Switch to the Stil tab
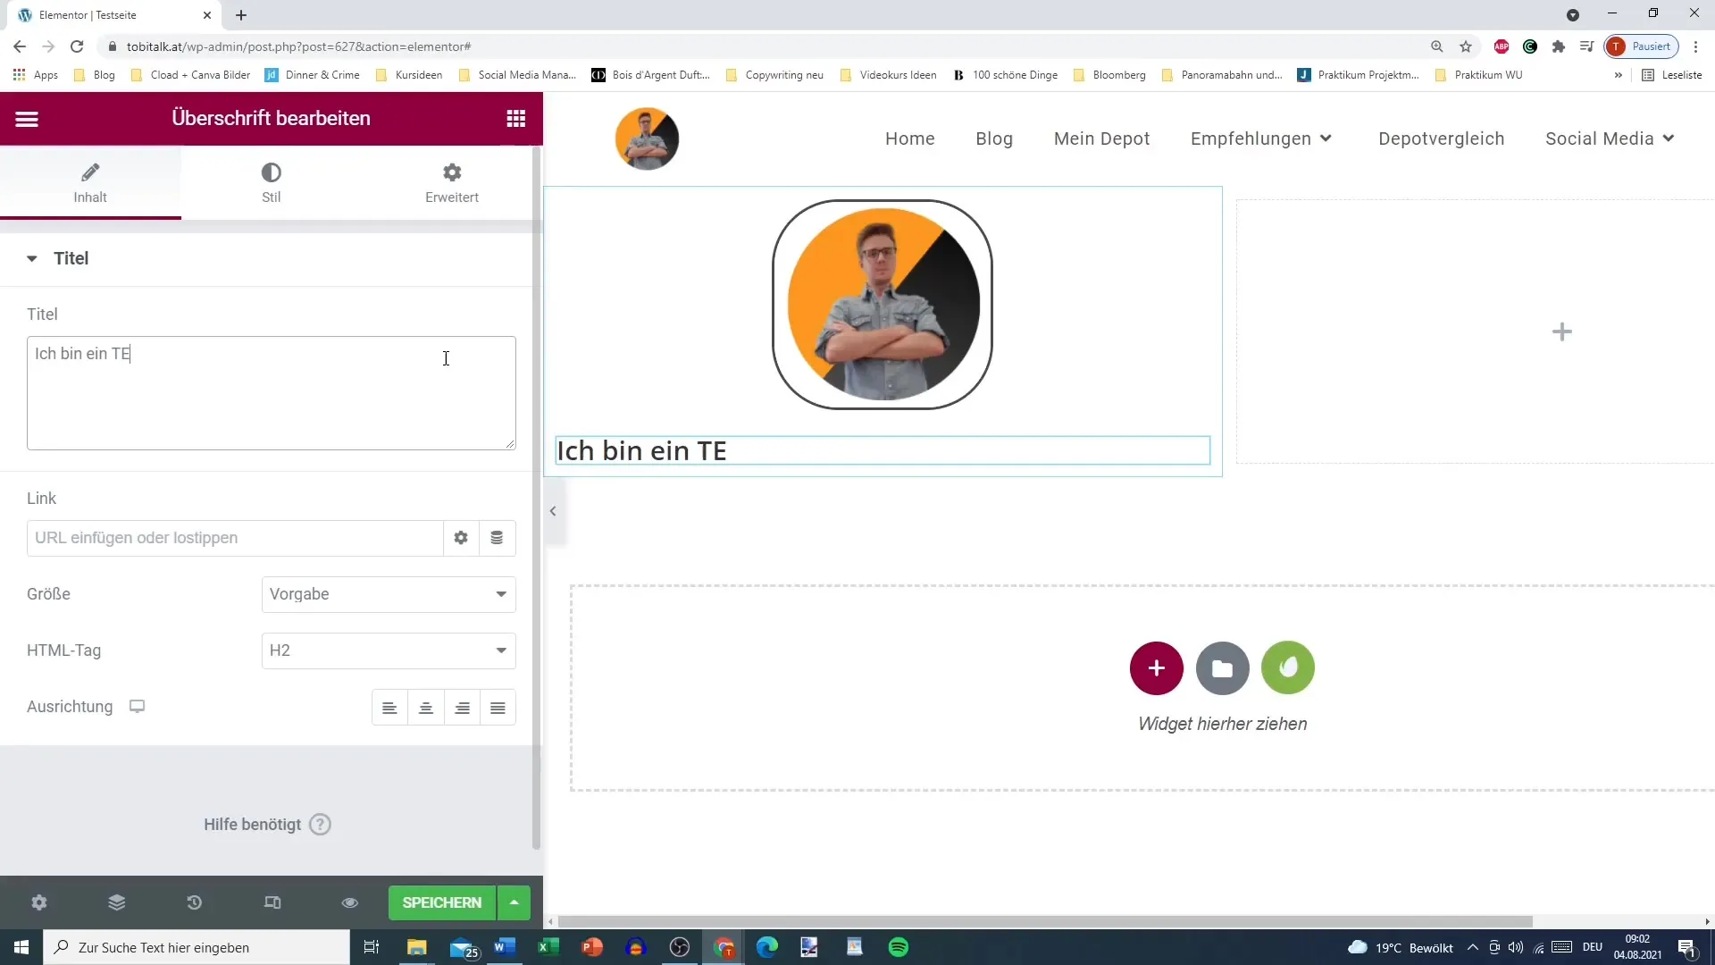The height and width of the screenshot is (965, 1715). (x=271, y=183)
